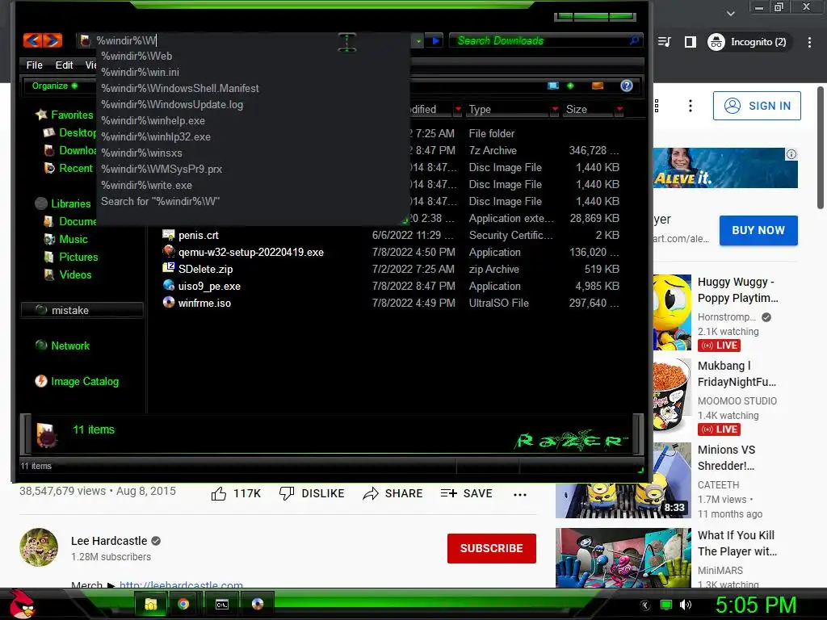The height and width of the screenshot is (620, 827).
Task: Open the Size column filter dropdown
Action: 619,109
